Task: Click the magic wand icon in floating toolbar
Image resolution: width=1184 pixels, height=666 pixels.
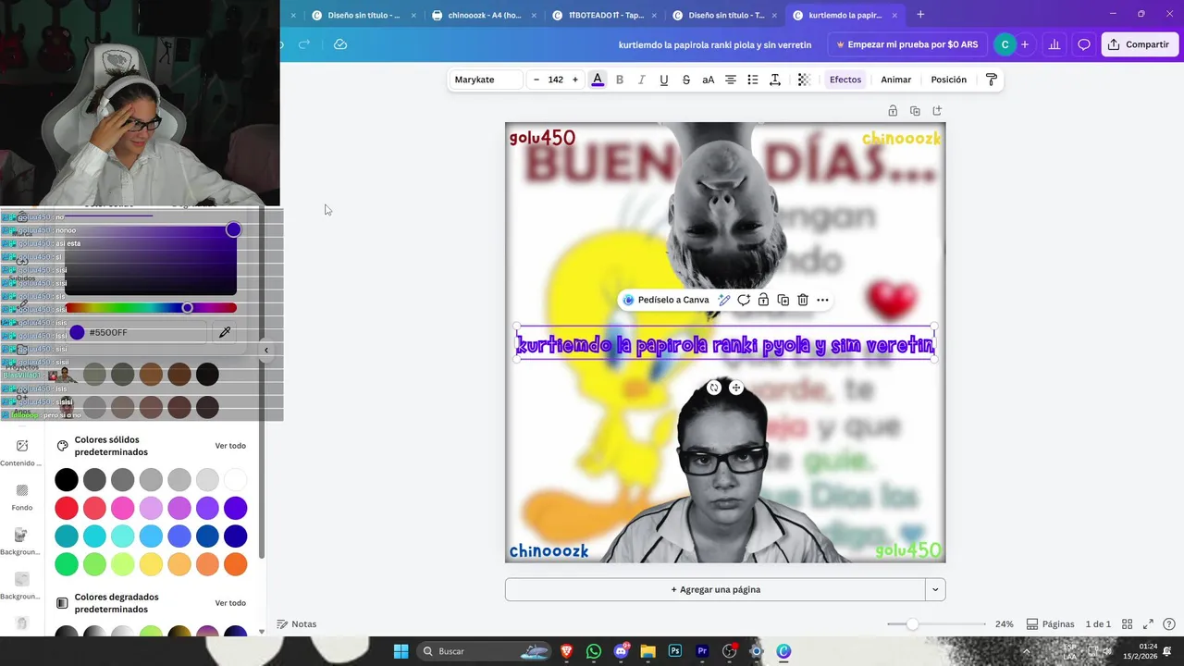Action: click(724, 300)
